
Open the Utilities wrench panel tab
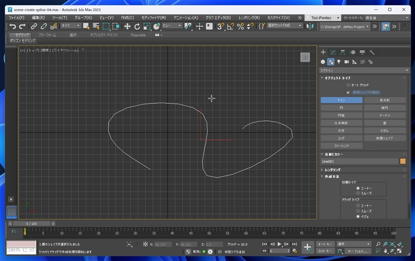click(x=372, y=52)
